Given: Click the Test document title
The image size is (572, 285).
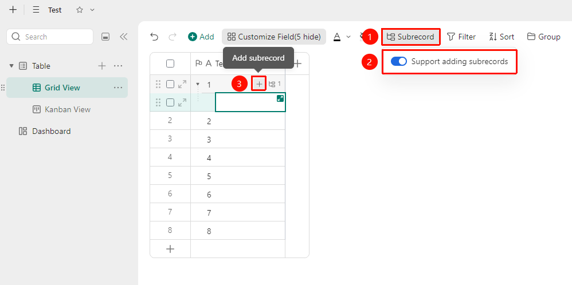Looking at the screenshot, I should (54, 10).
